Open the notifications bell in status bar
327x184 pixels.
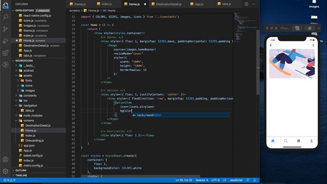(x=254, y=180)
